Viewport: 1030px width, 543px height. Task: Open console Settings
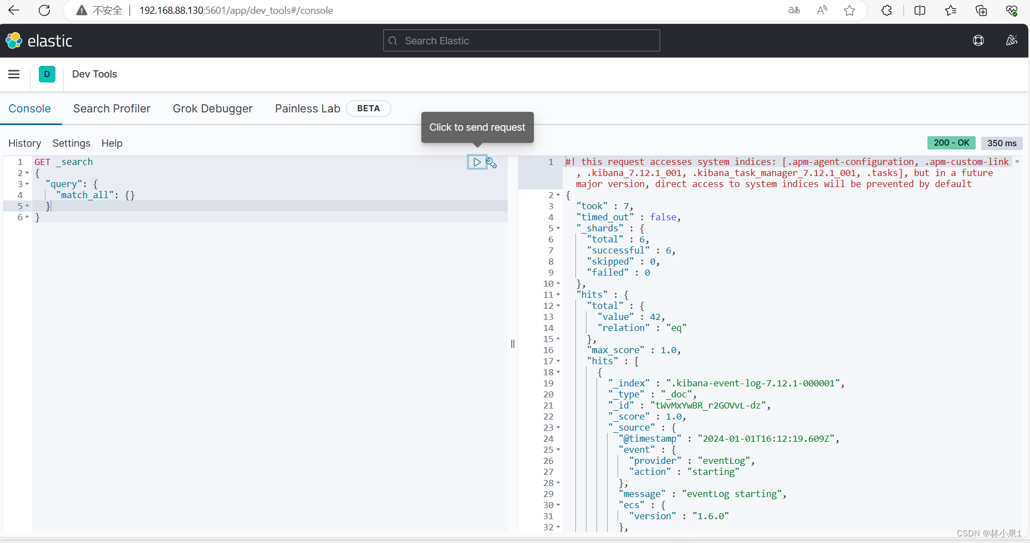[72, 143]
